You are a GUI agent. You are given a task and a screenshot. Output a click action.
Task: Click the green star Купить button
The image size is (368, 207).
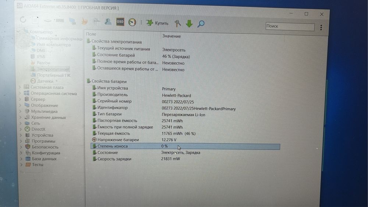click(157, 23)
